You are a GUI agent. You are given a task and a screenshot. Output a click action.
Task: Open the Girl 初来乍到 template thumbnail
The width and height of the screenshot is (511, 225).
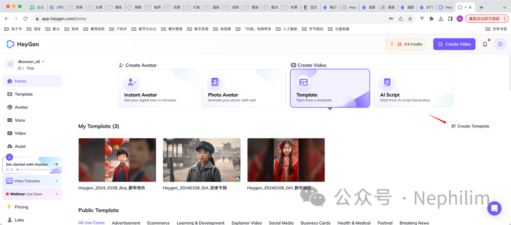point(202,160)
